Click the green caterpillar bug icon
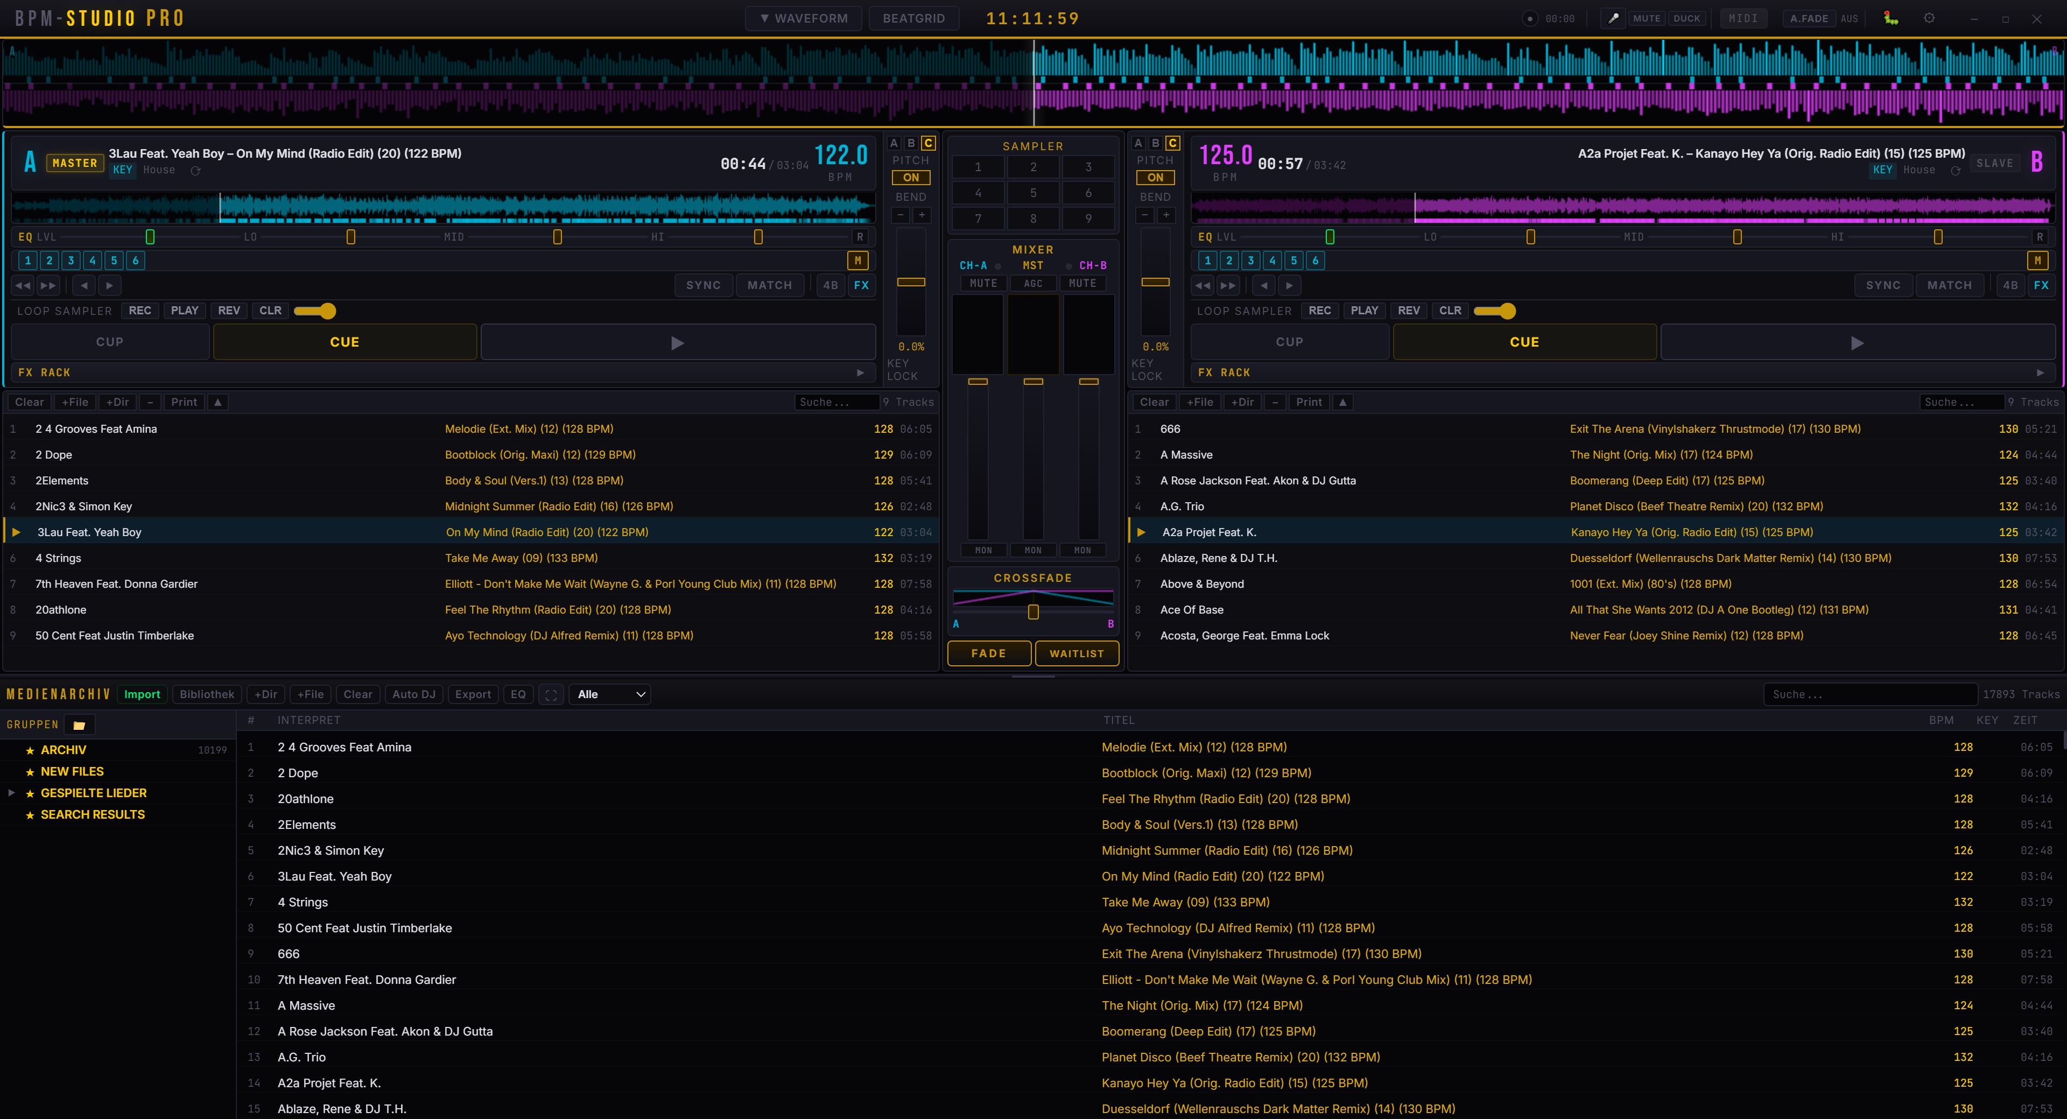The width and height of the screenshot is (2067, 1119). point(1890,18)
